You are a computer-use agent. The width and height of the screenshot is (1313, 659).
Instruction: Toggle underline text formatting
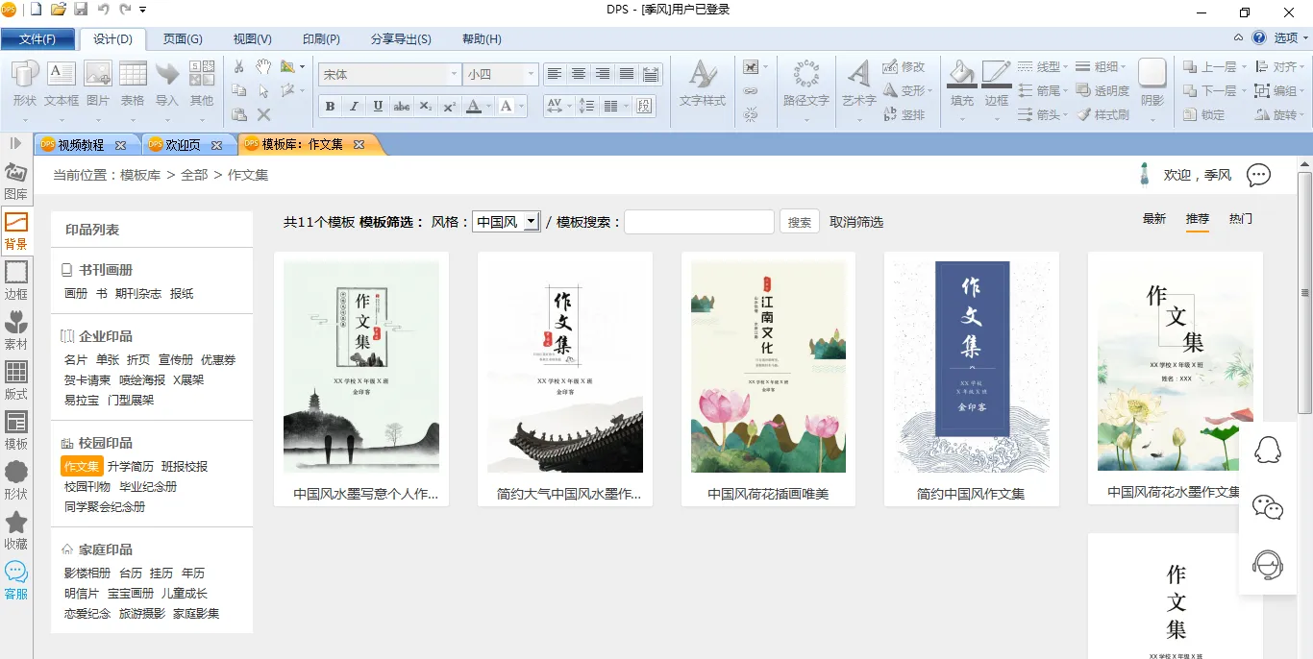click(x=378, y=107)
